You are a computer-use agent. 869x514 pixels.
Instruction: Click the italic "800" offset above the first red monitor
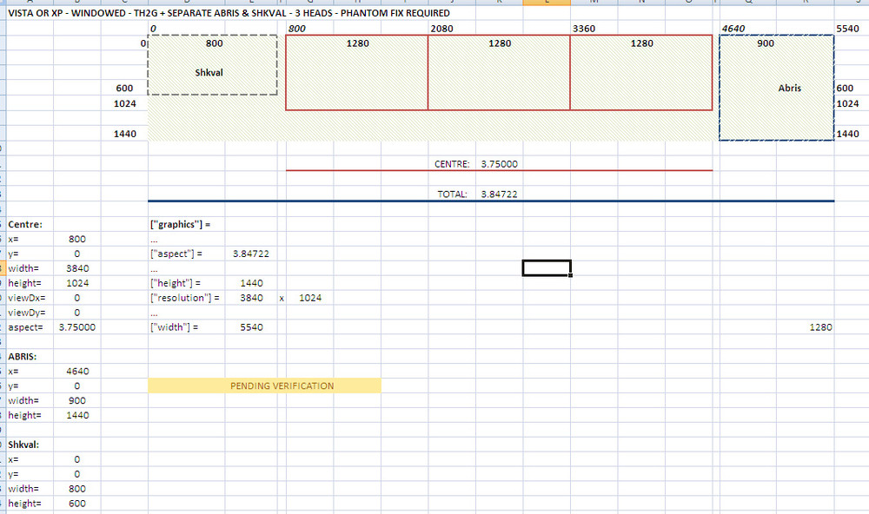tap(296, 29)
